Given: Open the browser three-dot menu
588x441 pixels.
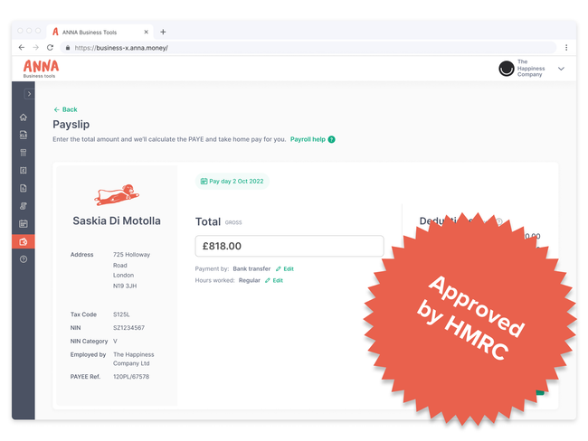Looking at the screenshot, I should 566,48.
